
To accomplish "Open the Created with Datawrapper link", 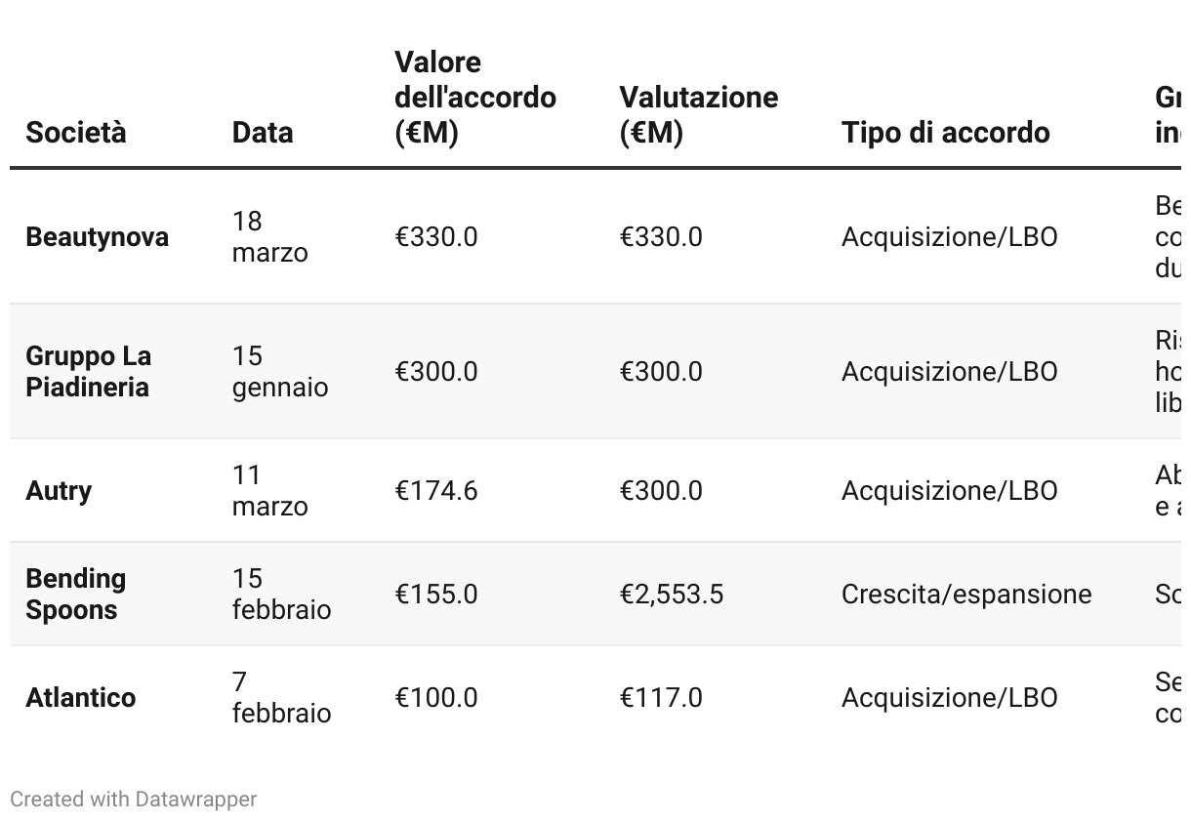I will coord(134,800).
